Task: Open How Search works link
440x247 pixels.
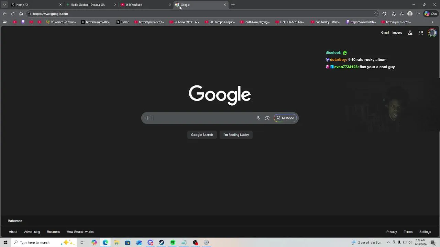Action: pyautogui.click(x=80, y=232)
